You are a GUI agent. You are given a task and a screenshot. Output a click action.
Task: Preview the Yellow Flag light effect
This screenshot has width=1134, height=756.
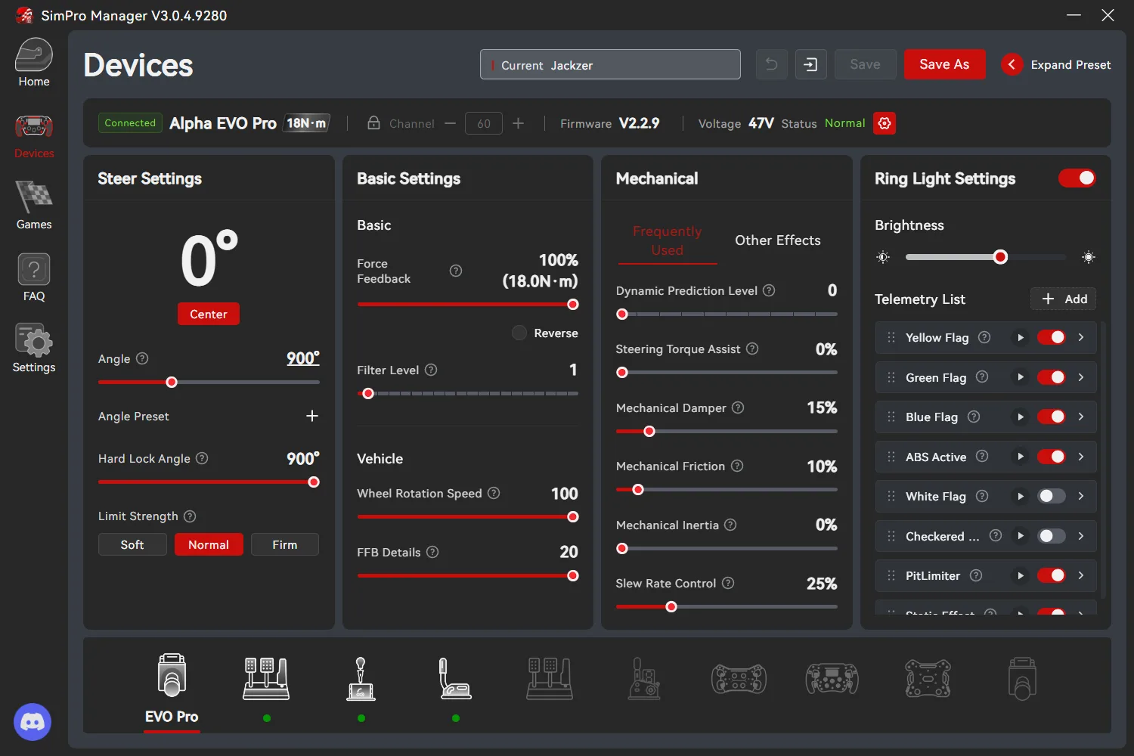[1021, 337]
